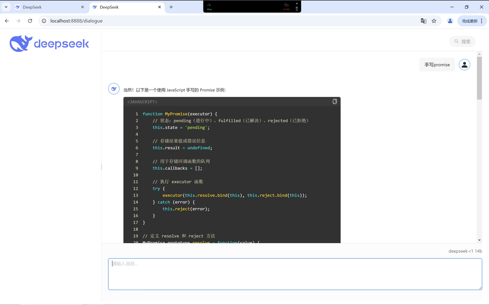The height and width of the screenshot is (305, 489).
Task: Click the deepseek-r1 14b model label
Action: pos(465,251)
